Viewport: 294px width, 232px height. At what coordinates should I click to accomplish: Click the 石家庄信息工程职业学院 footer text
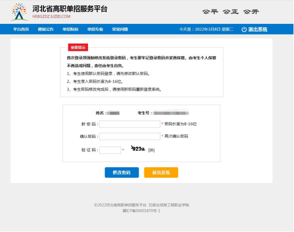coord(169,205)
